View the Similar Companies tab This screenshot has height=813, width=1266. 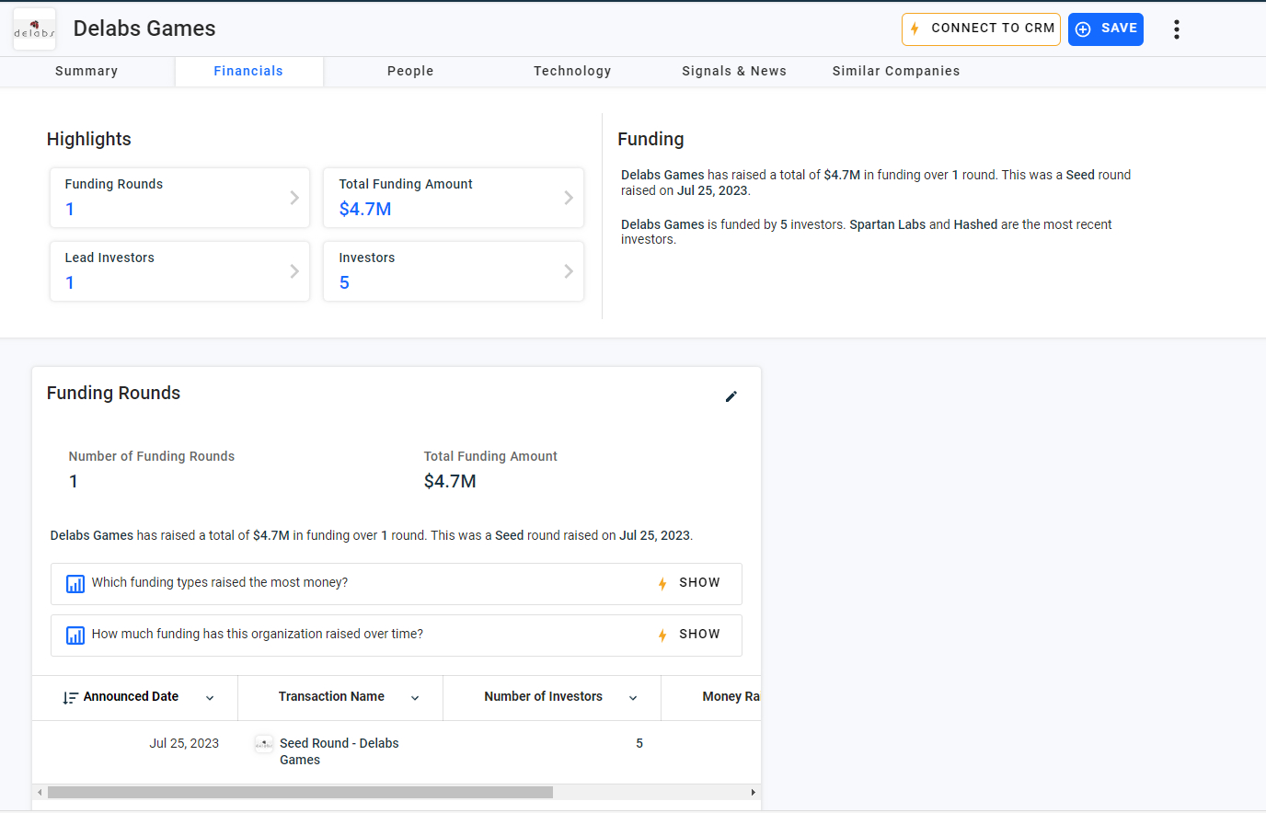coord(896,71)
